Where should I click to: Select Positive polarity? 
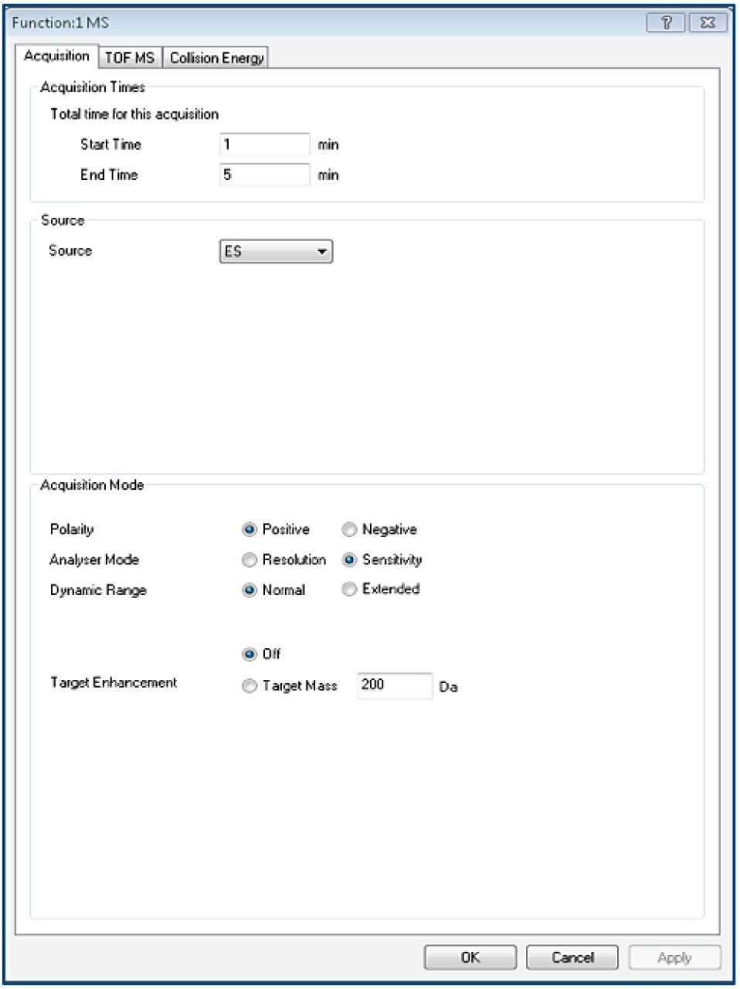[x=249, y=529]
